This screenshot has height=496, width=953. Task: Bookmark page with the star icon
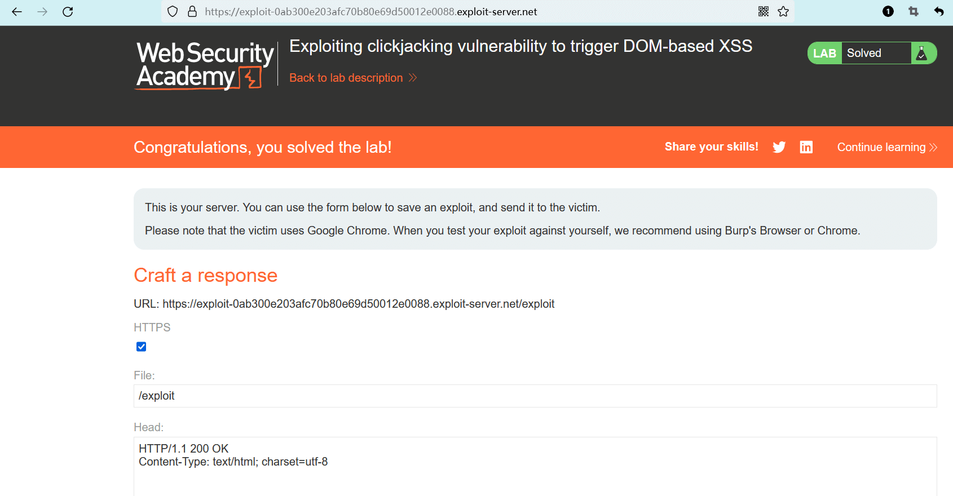(783, 12)
